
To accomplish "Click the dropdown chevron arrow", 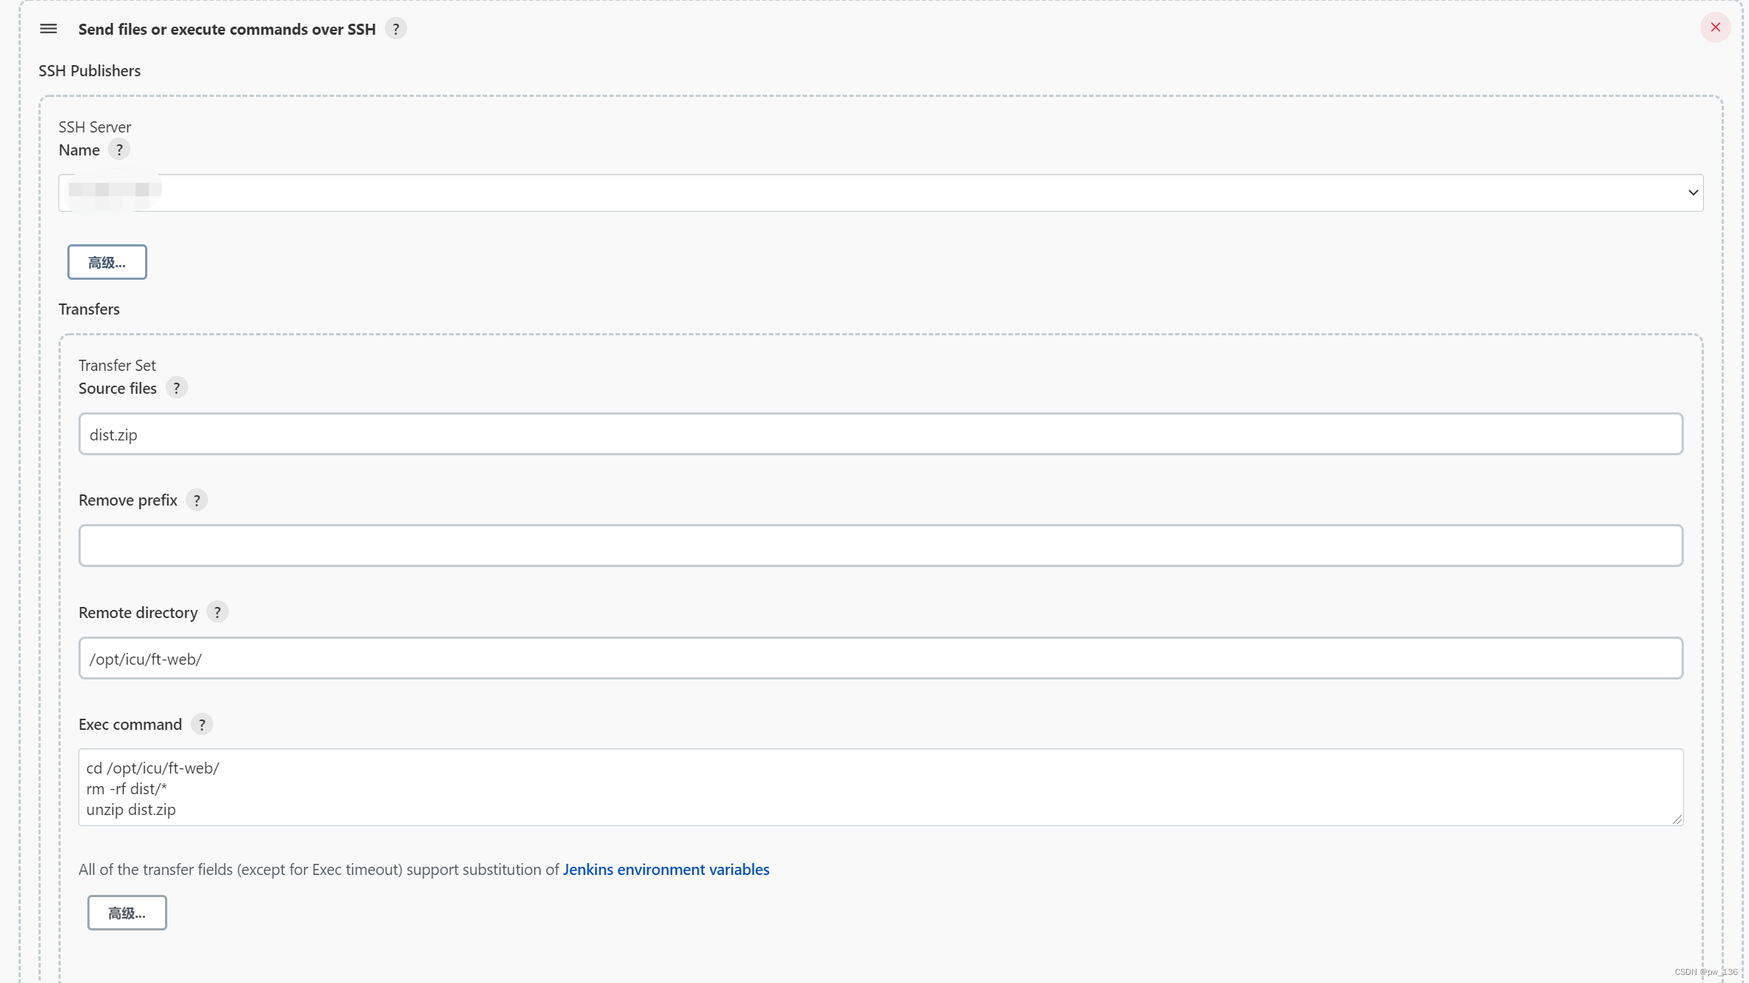I will pos(1693,193).
